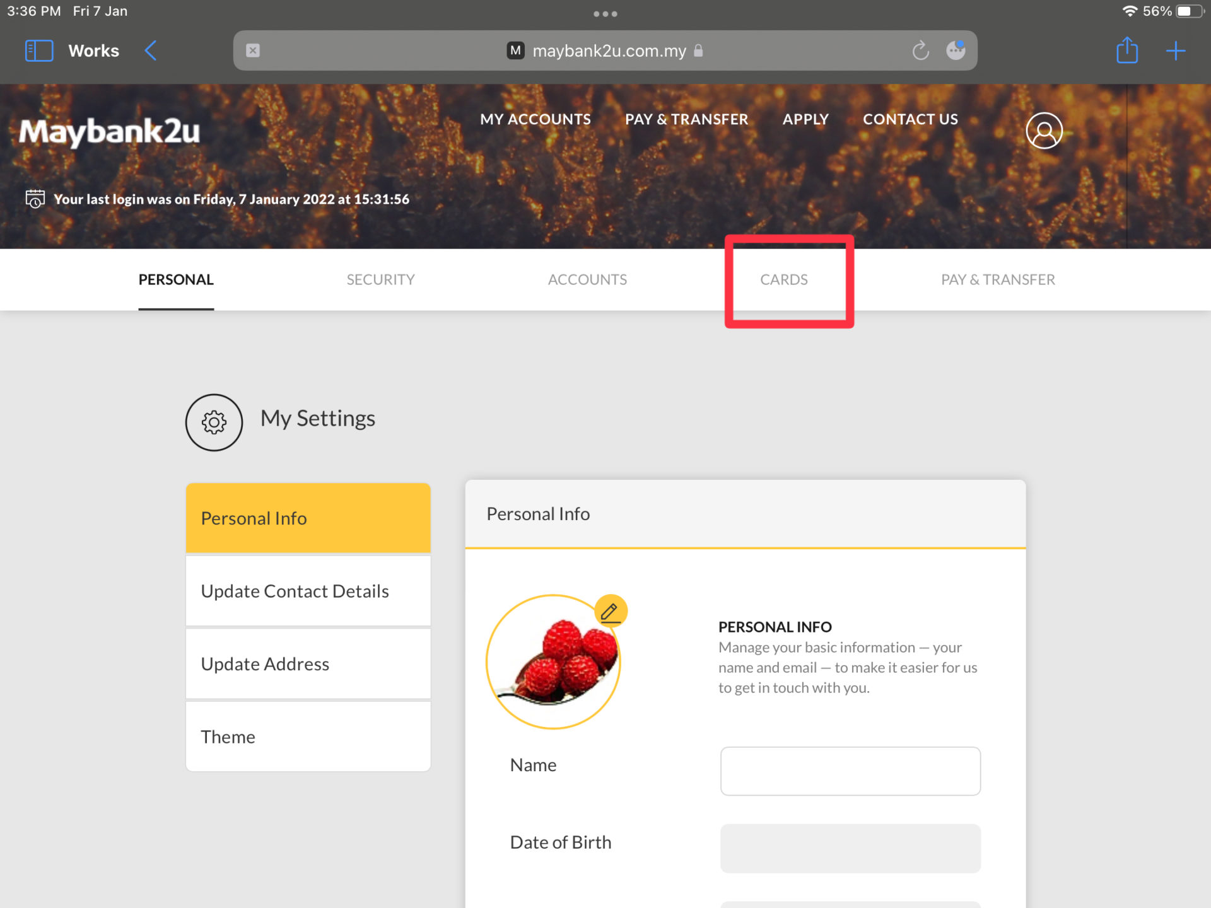Screen dimensions: 1211x908
Task: Tap the pencil edit icon on the profile photo
Action: [x=610, y=611]
